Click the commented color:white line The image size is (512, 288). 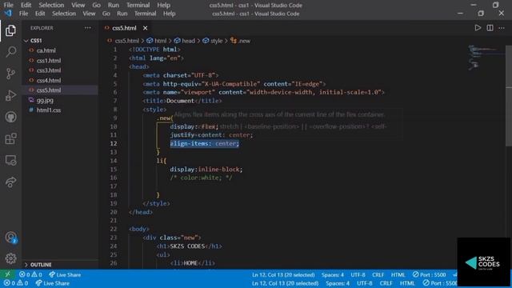tap(201, 178)
